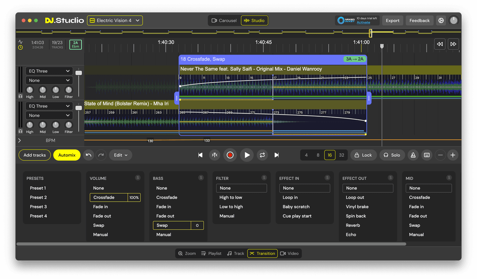
Task: Open the top track's None effect dropdown
Action: (49, 80)
